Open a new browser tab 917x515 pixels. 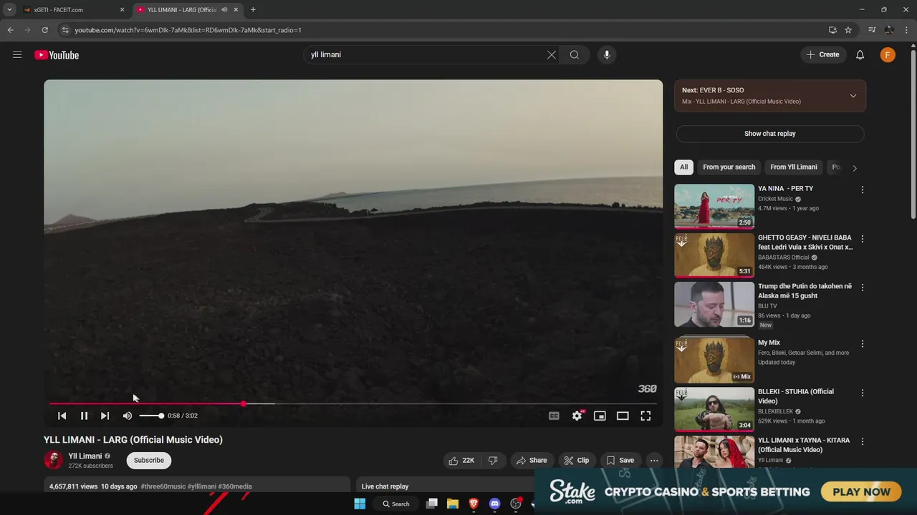tap(253, 10)
